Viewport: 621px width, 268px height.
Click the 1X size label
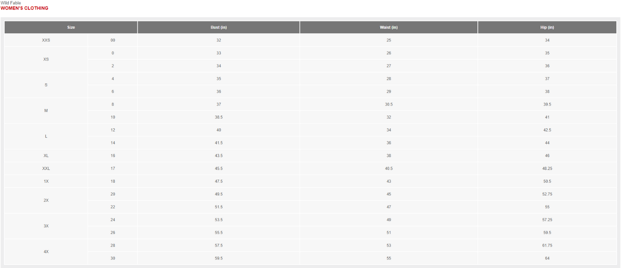[x=46, y=182]
